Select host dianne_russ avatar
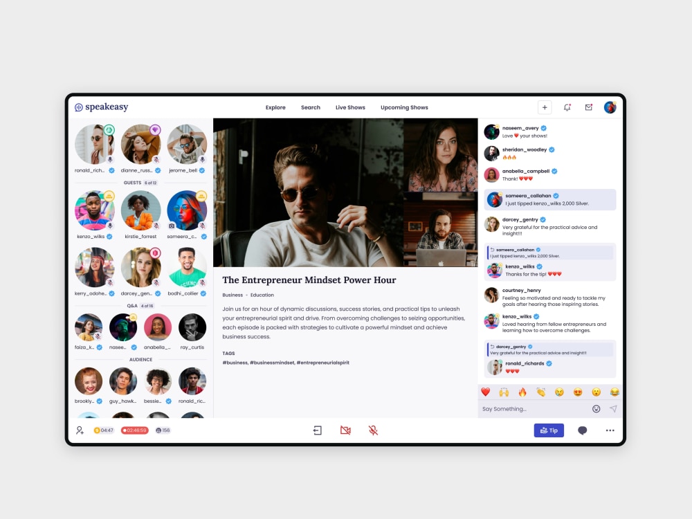Viewport: 692px width, 519px height. (x=140, y=145)
